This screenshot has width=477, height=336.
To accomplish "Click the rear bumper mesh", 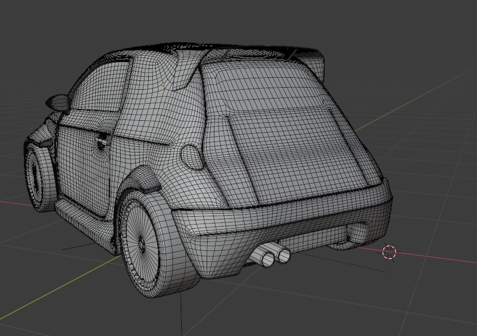I will pos(283,226).
